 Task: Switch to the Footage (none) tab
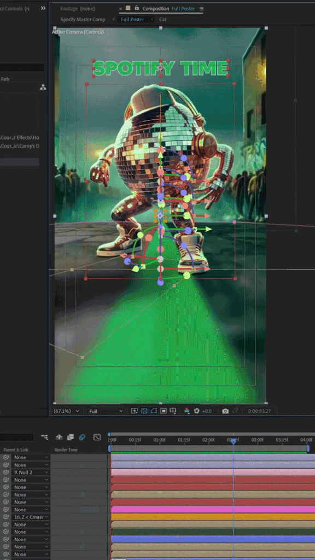tap(78, 9)
